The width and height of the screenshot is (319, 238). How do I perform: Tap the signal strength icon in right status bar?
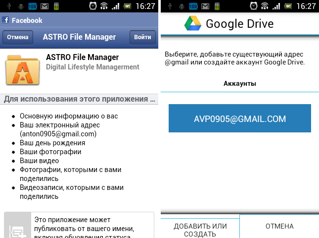tap(276, 6)
